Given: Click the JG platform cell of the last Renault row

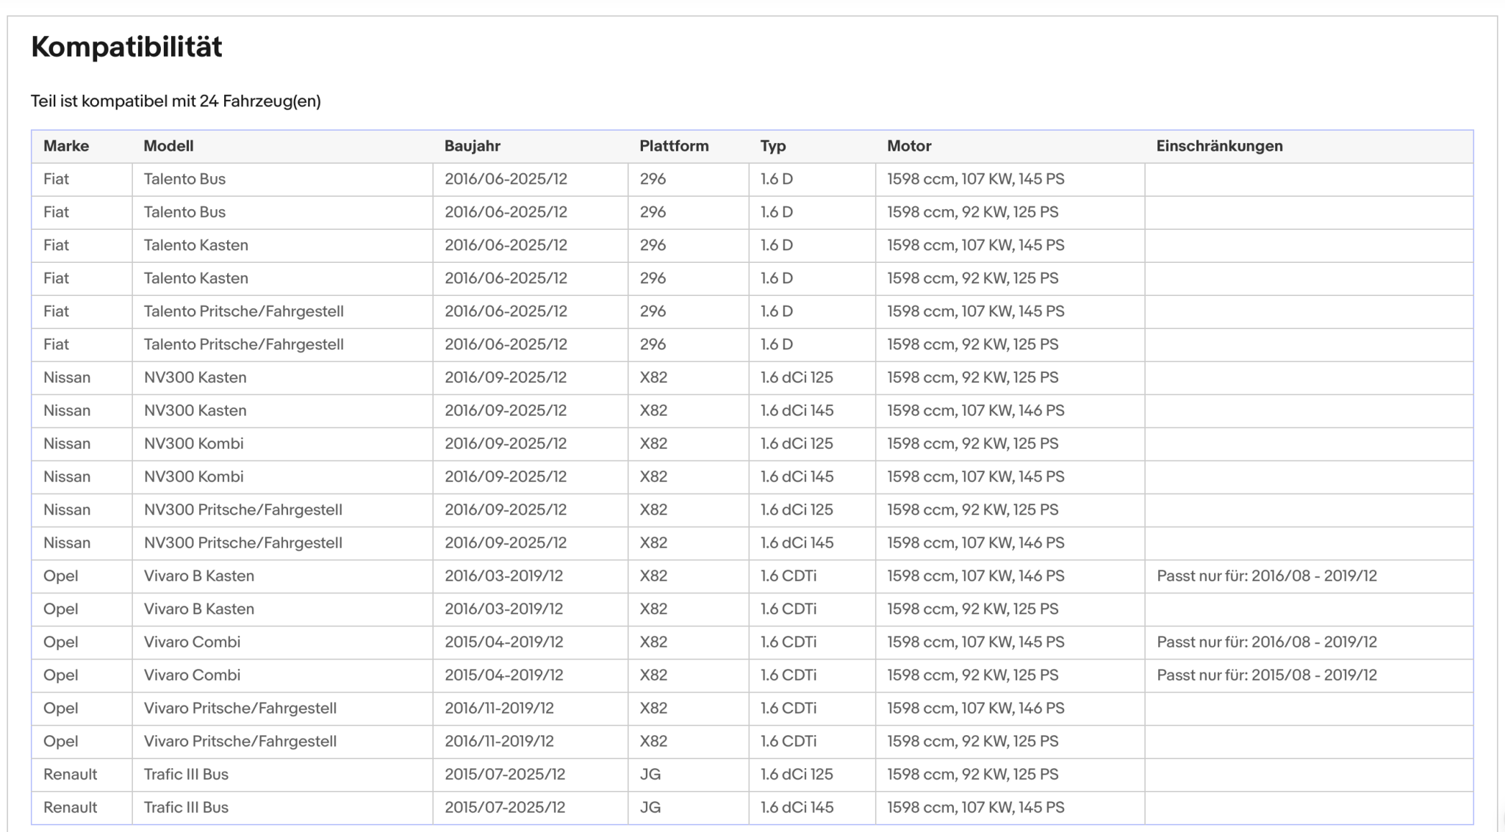Looking at the screenshot, I should pyautogui.click(x=689, y=807).
